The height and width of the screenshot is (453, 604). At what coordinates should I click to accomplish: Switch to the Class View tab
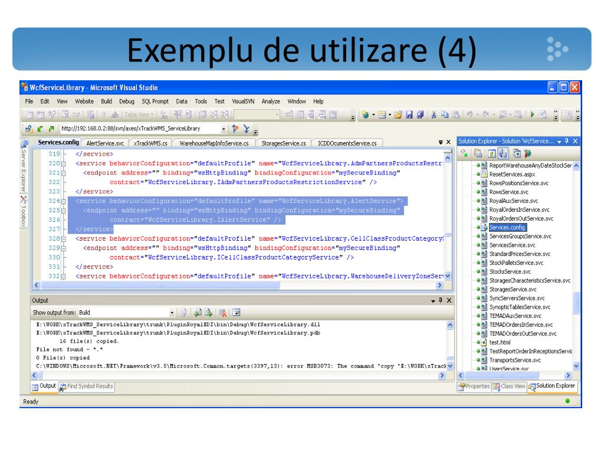(x=509, y=386)
